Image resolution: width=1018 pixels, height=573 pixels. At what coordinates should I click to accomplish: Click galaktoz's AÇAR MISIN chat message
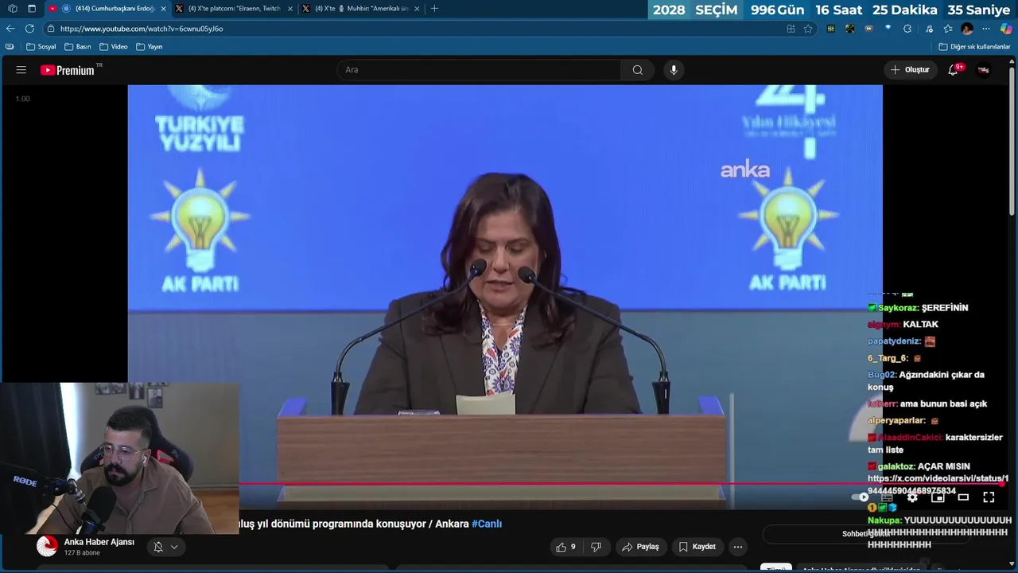(x=919, y=466)
